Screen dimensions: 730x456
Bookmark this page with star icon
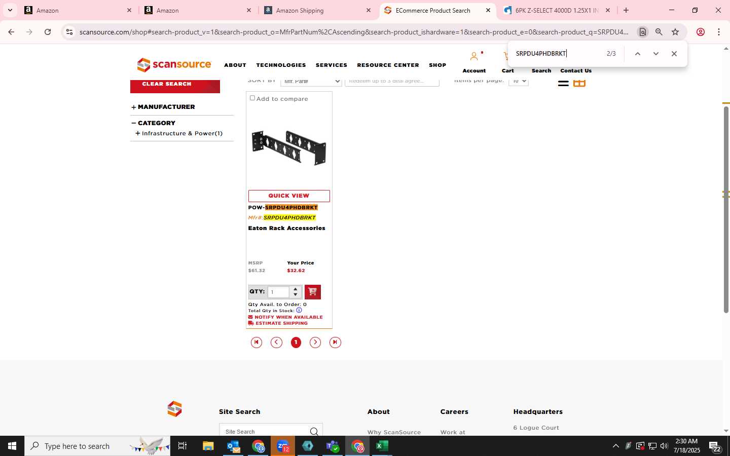(675, 32)
